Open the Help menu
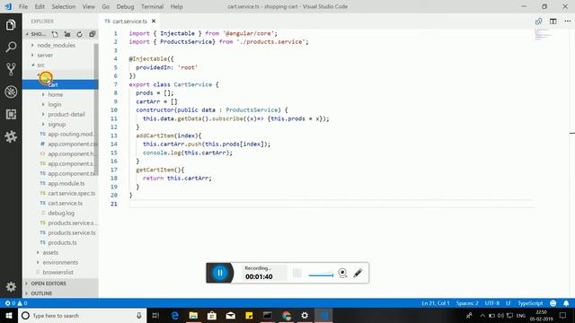This screenshot has height=323, width=575. [176, 6]
